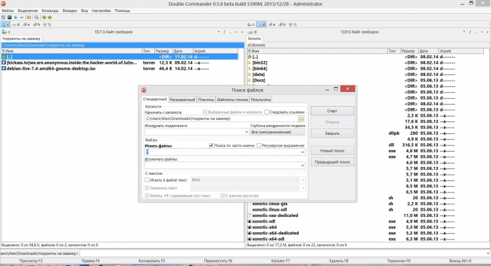
Task: Select drive d in left panel drive bar
Action: (x=15, y=25)
